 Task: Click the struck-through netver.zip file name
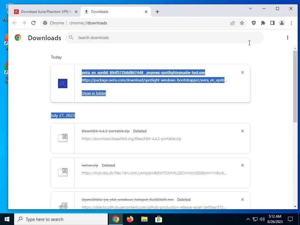(x=90, y=165)
